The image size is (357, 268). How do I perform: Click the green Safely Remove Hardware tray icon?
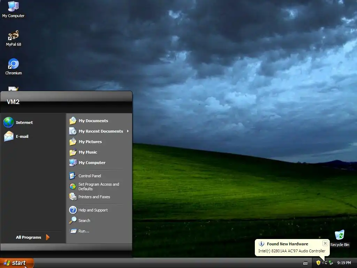pyautogui.click(x=331, y=263)
